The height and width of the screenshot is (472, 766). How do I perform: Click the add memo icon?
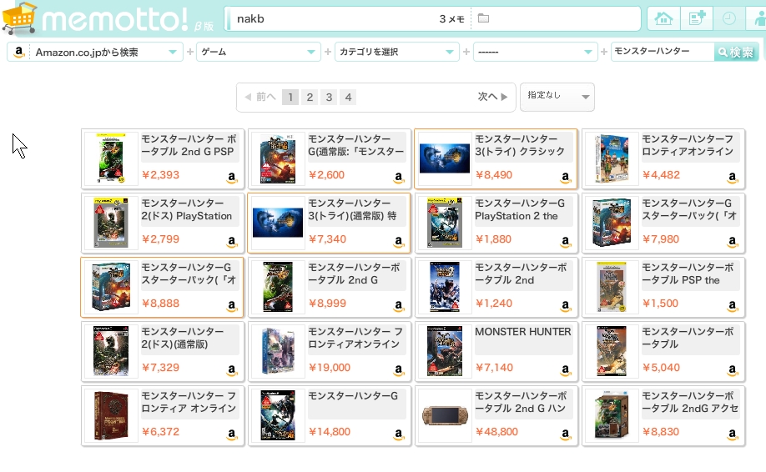[697, 19]
